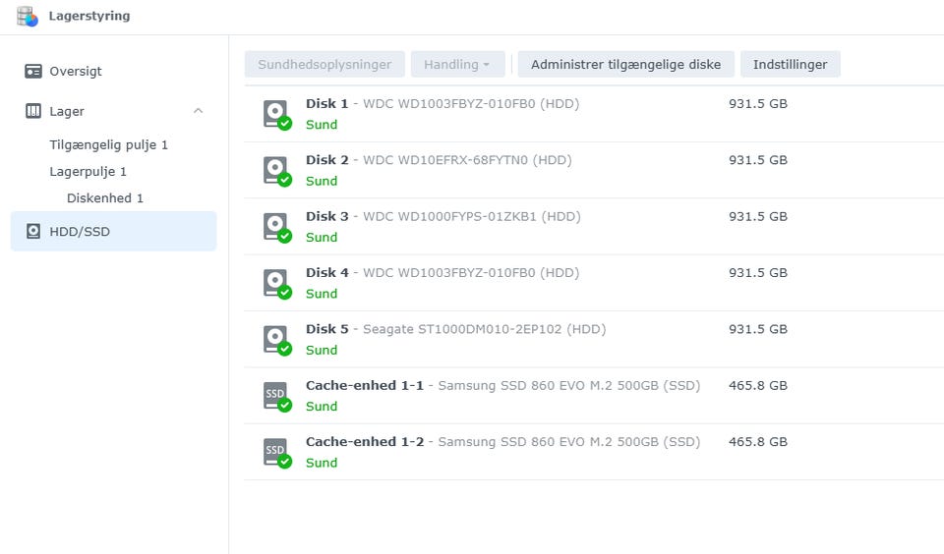
Task: Select the Disk 2 row
Action: point(590,170)
